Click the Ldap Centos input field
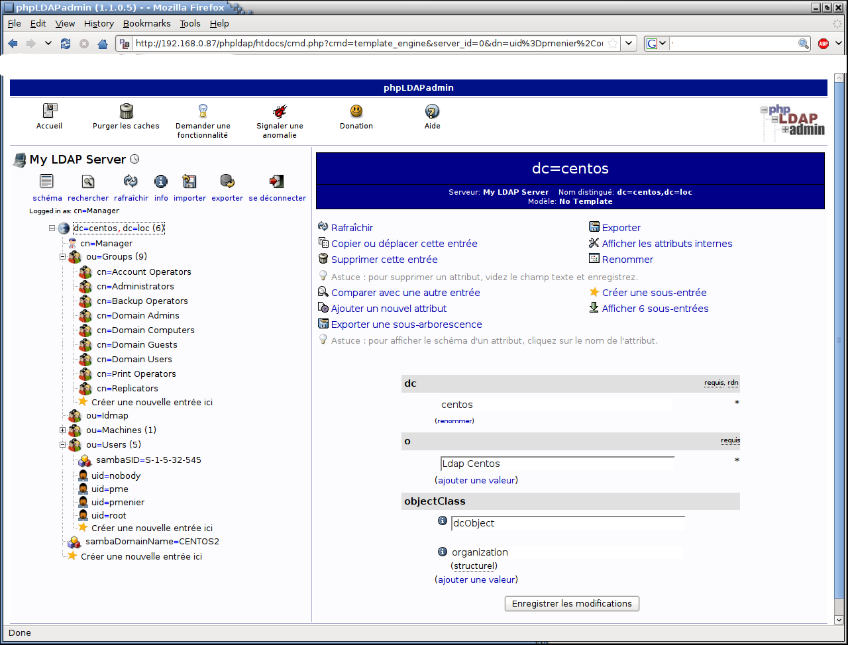Screen dimensions: 848x645 click(x=556, y=464)
